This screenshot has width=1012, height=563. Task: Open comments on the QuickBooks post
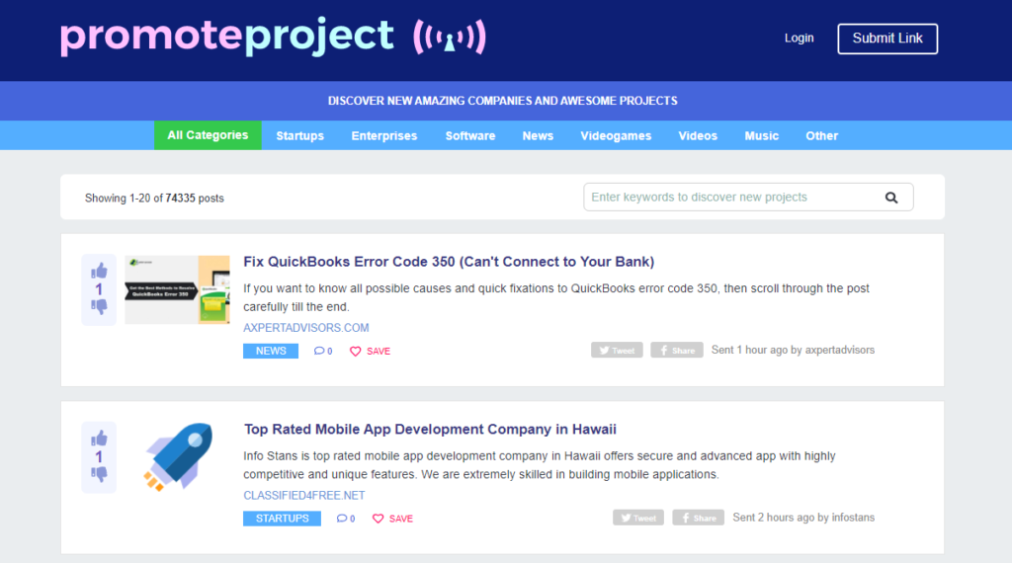click(x=323, y=351)
